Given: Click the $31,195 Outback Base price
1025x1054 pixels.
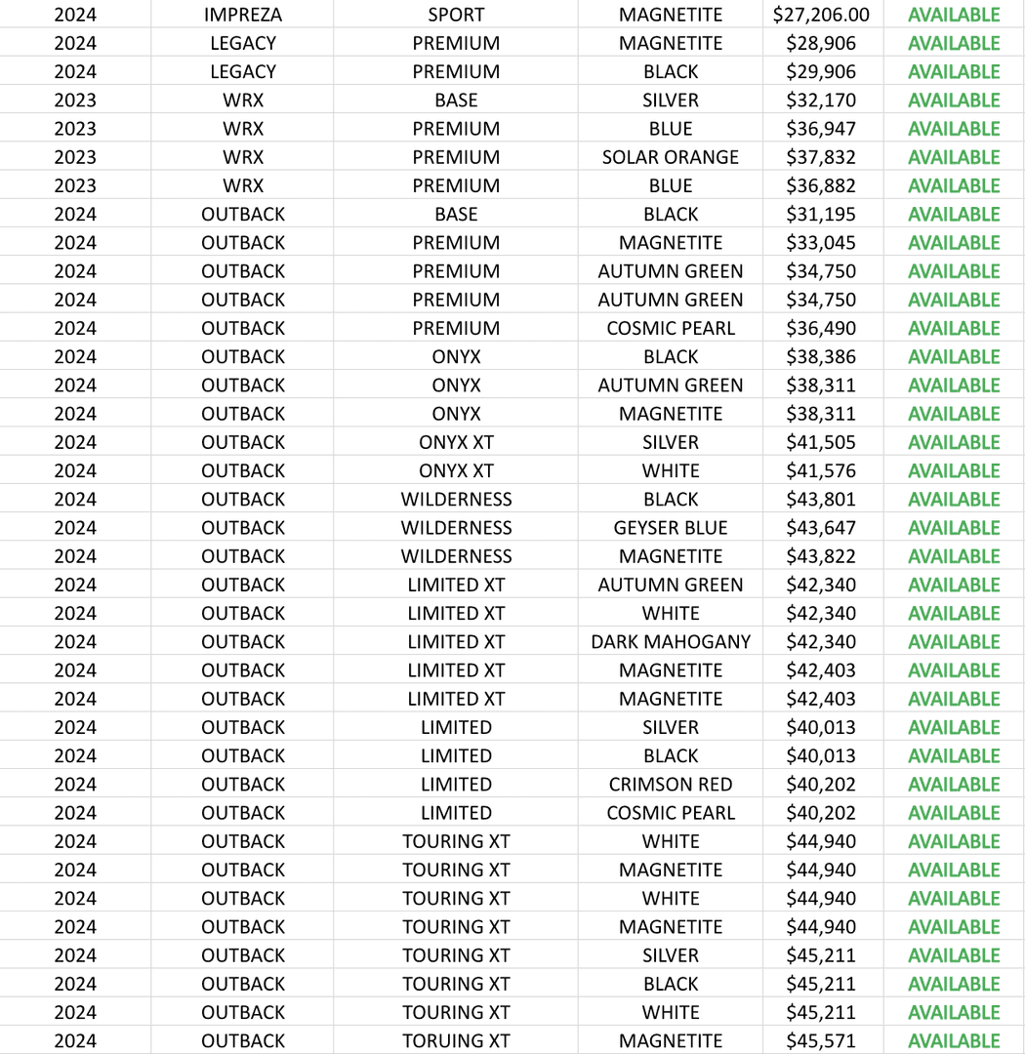Looking at the screenshot, I should pos(821,215).
